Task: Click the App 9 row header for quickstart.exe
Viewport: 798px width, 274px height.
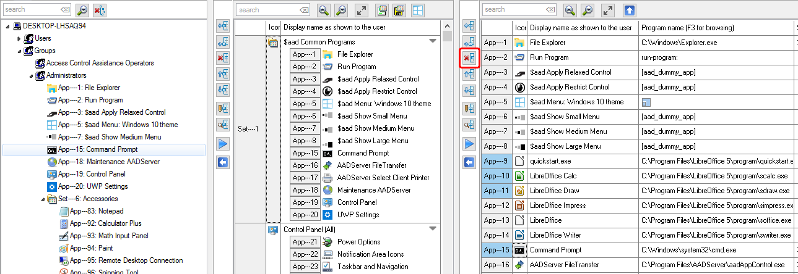Action: [x=497, y=161]
